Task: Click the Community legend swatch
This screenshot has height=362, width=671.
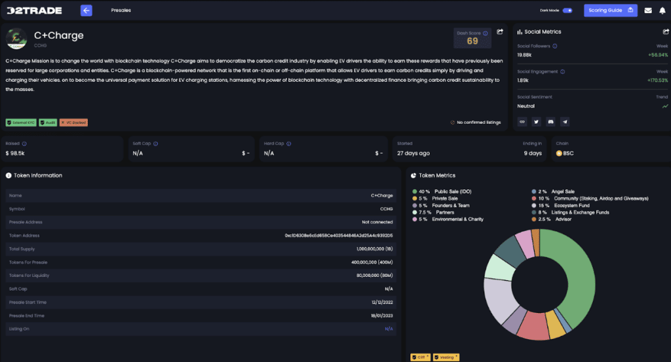Action: [534, 198]
